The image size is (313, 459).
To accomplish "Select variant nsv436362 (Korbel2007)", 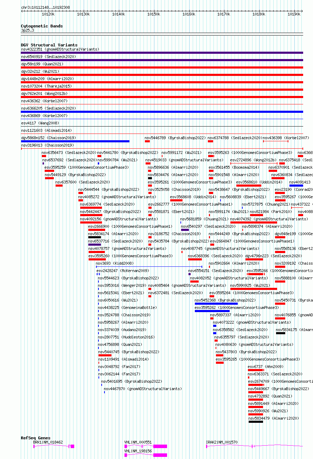I will (x=44, y=101).
